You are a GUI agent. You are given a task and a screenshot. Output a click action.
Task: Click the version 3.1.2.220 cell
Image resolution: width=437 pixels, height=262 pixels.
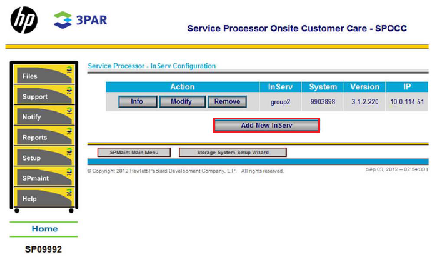tap(364, 102)
